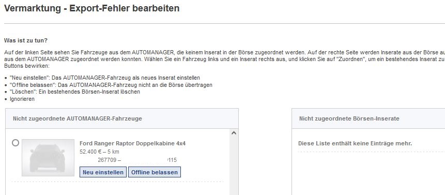The image size is (445, 195).
Task: Select the Ford Ranger Raptor radio button
Action: point(16,143)
